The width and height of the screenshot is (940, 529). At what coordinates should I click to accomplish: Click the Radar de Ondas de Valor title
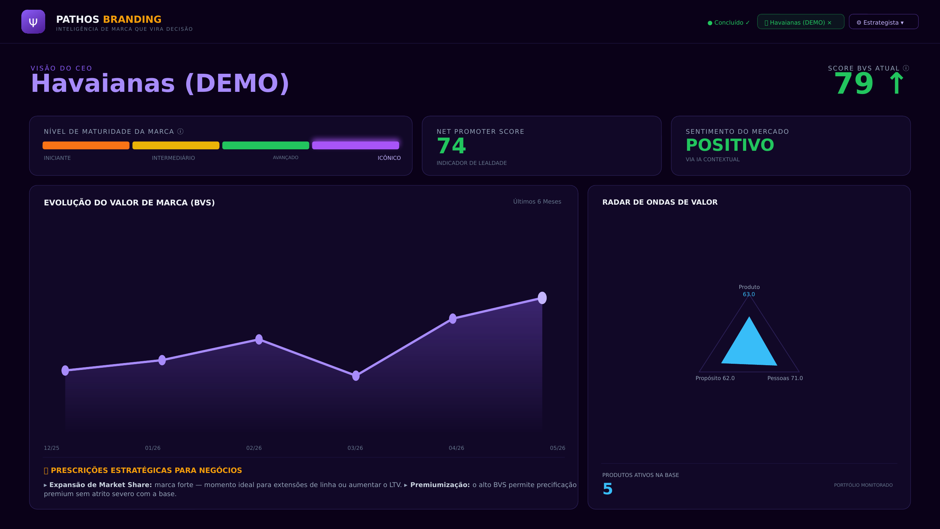tap(660, 202)
